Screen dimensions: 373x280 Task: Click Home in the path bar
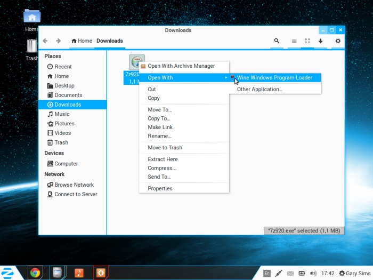pyautogui.click(x=82, y=41)
